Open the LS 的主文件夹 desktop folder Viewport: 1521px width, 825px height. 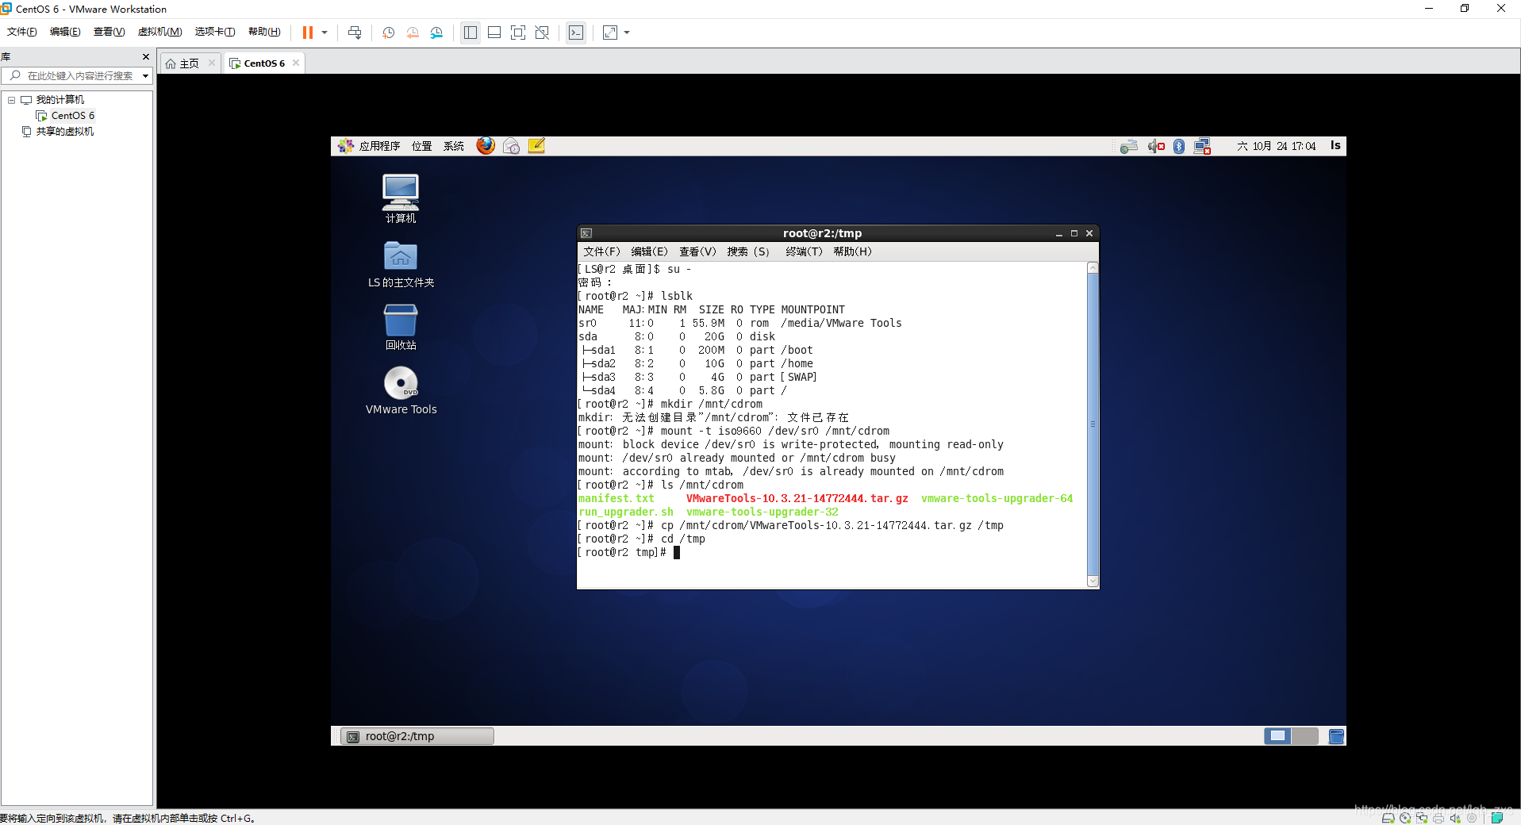(x=401, y=264)
